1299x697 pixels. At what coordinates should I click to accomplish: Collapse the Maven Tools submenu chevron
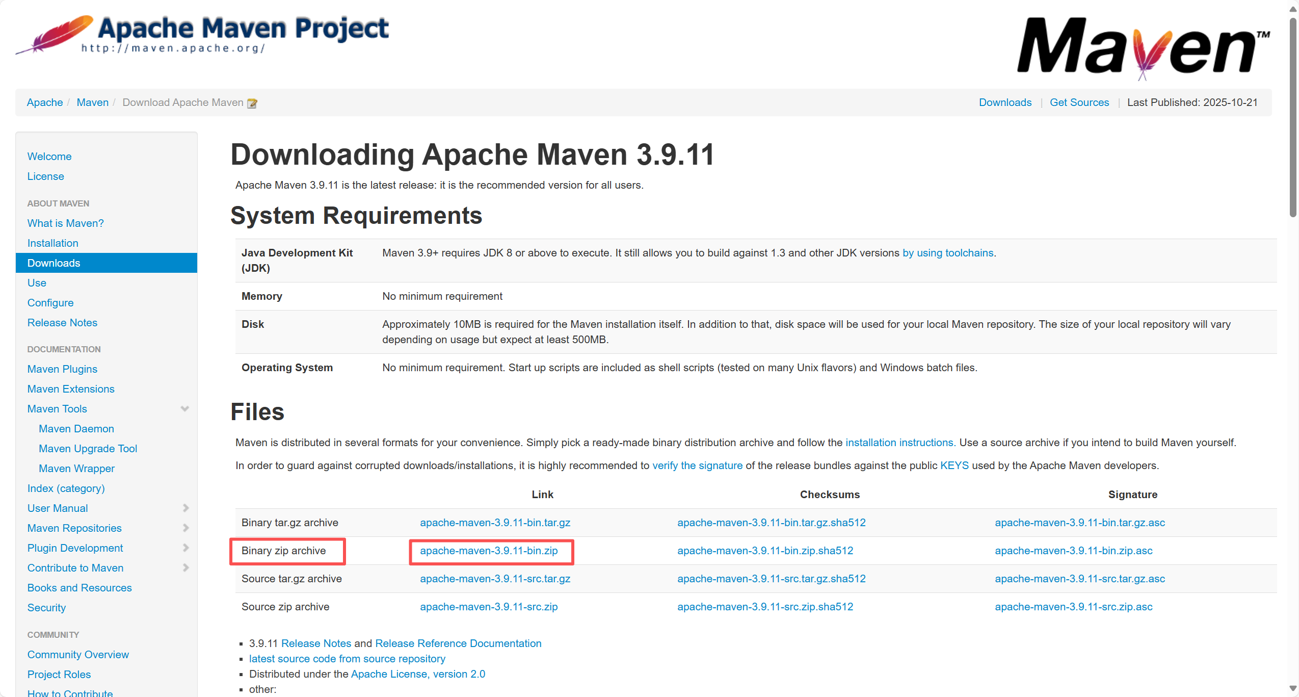coord(185,409)
